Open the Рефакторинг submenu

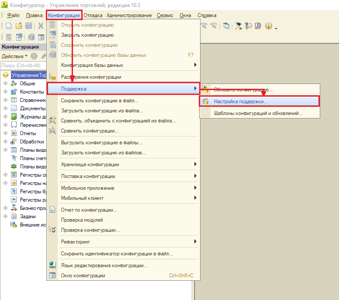123,242
